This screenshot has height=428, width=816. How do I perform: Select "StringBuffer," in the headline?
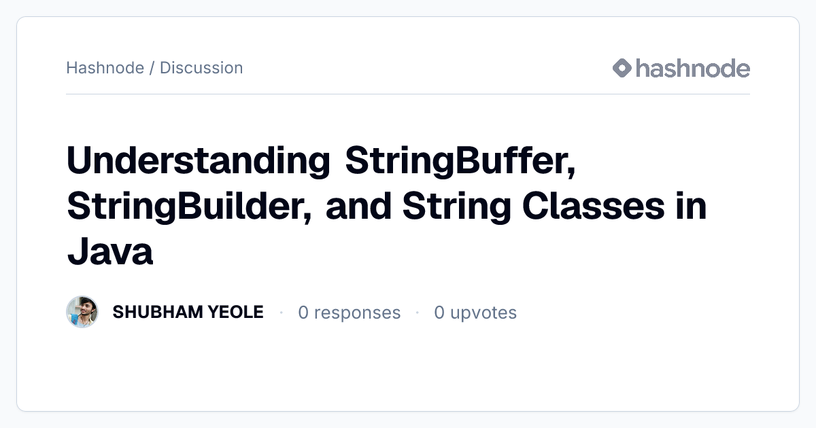click(461, 161)
